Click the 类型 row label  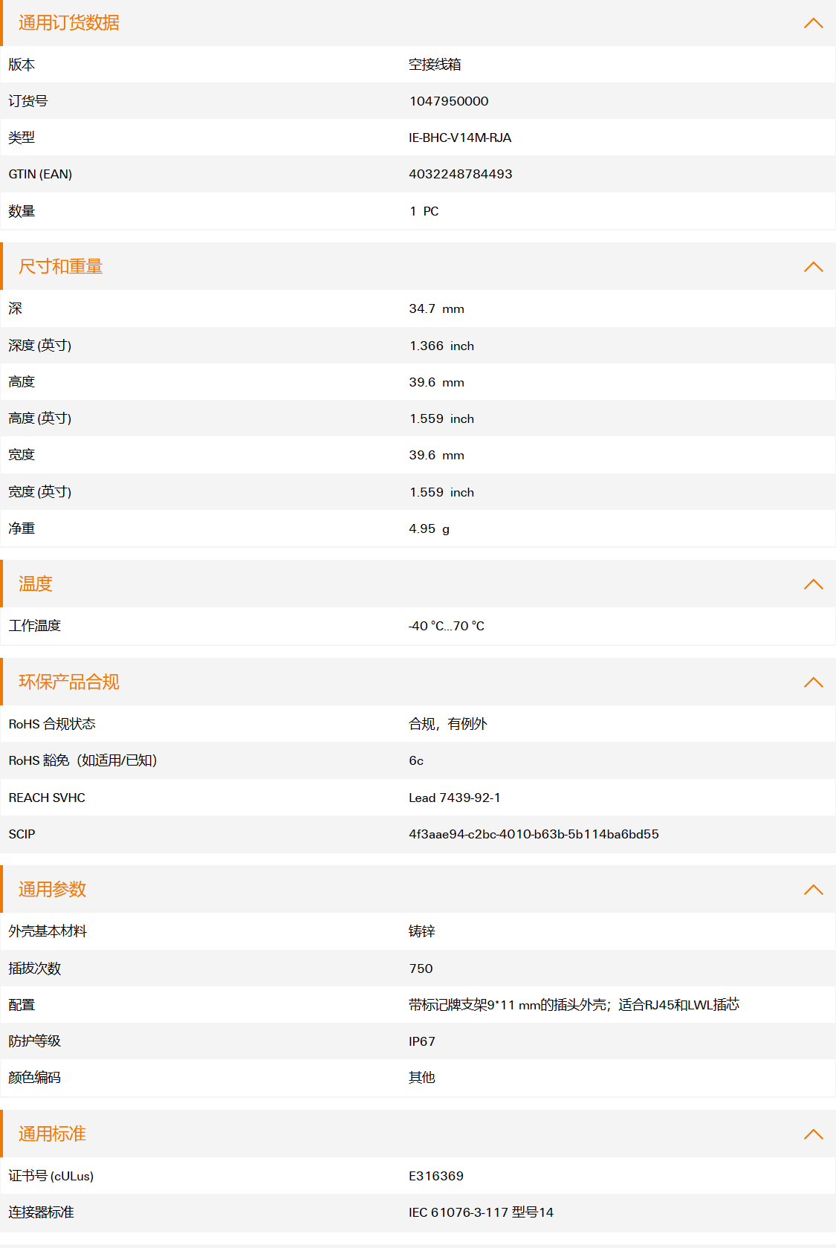22,138
